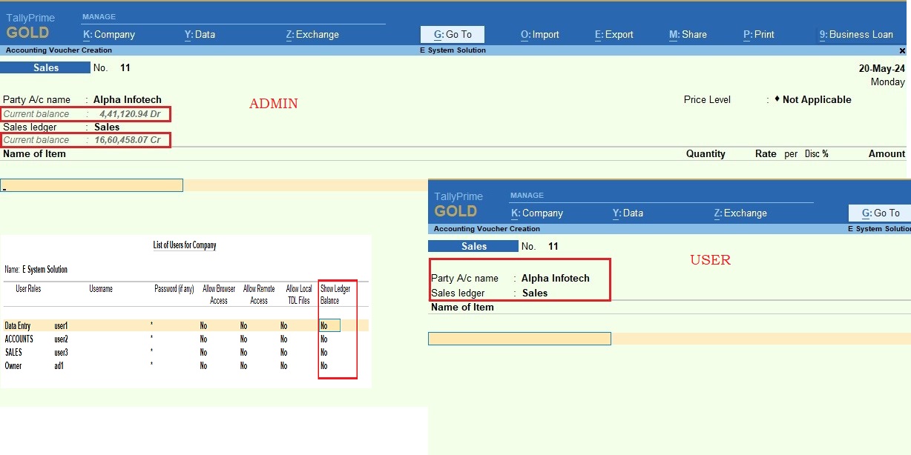
Task: Open the O: Import option
Action: click(x=539, y=34)
